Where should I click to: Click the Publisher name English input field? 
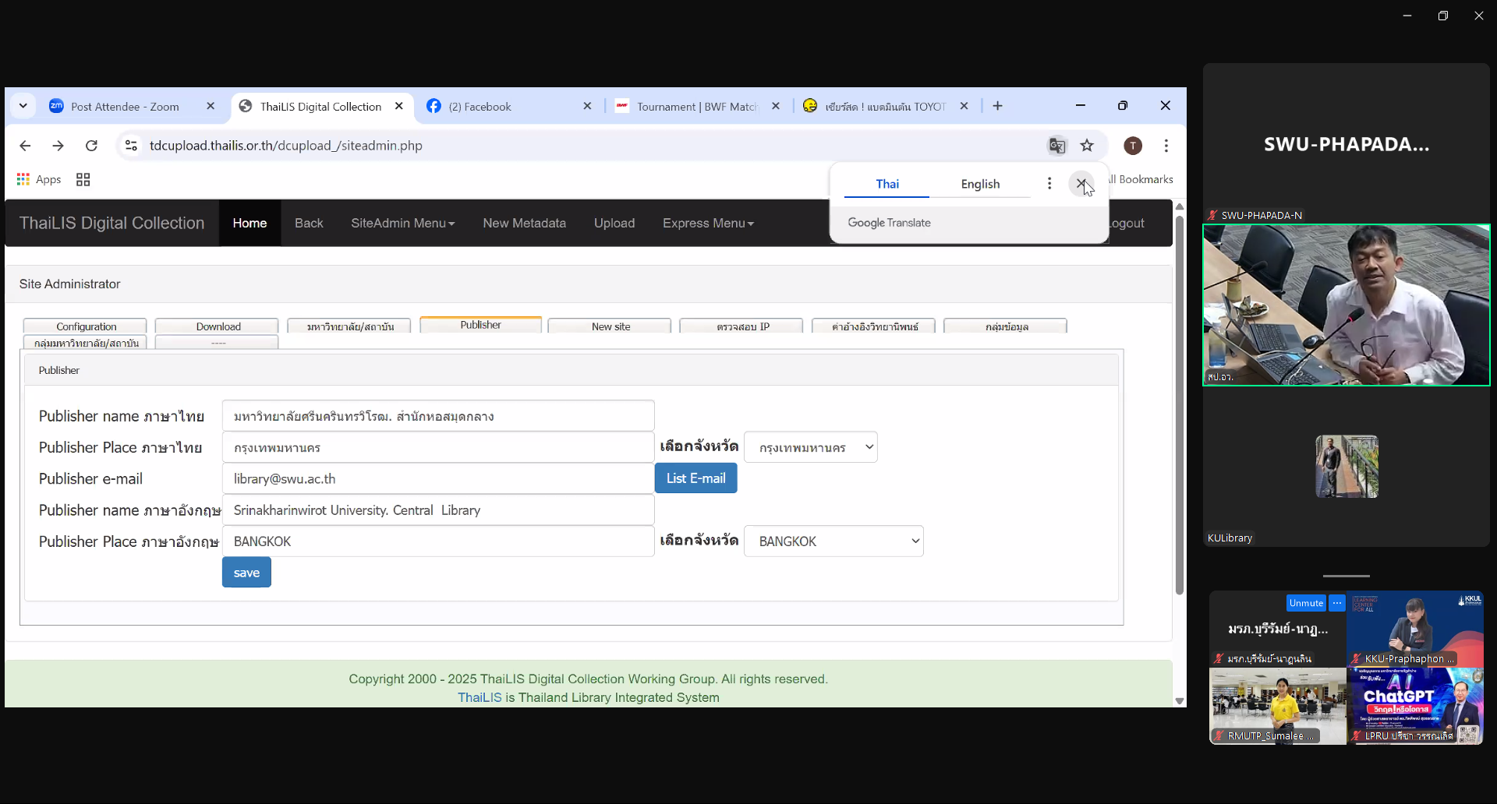pyautogui.click(x=438, y=510)
